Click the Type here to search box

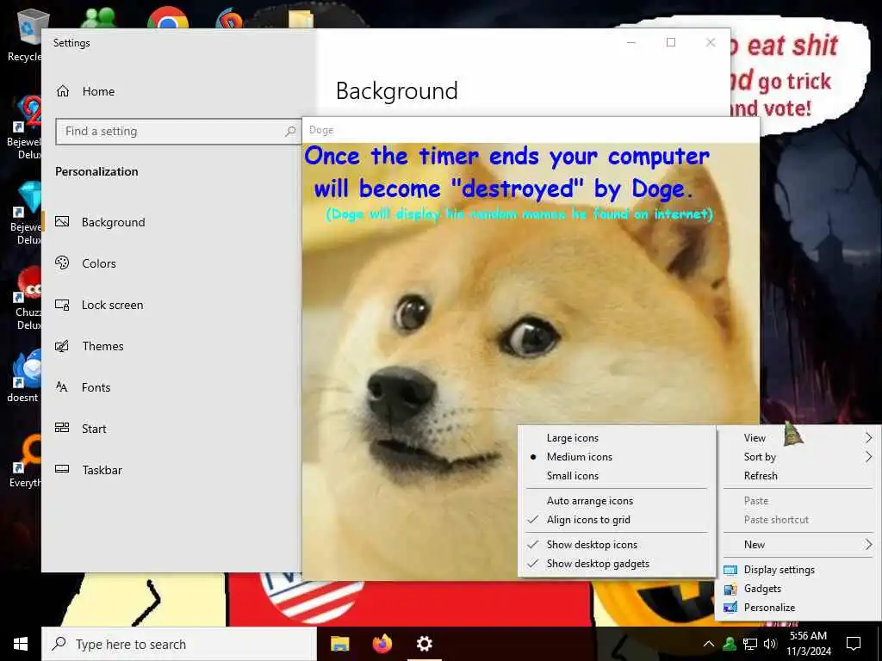click(x=179, y=644)
